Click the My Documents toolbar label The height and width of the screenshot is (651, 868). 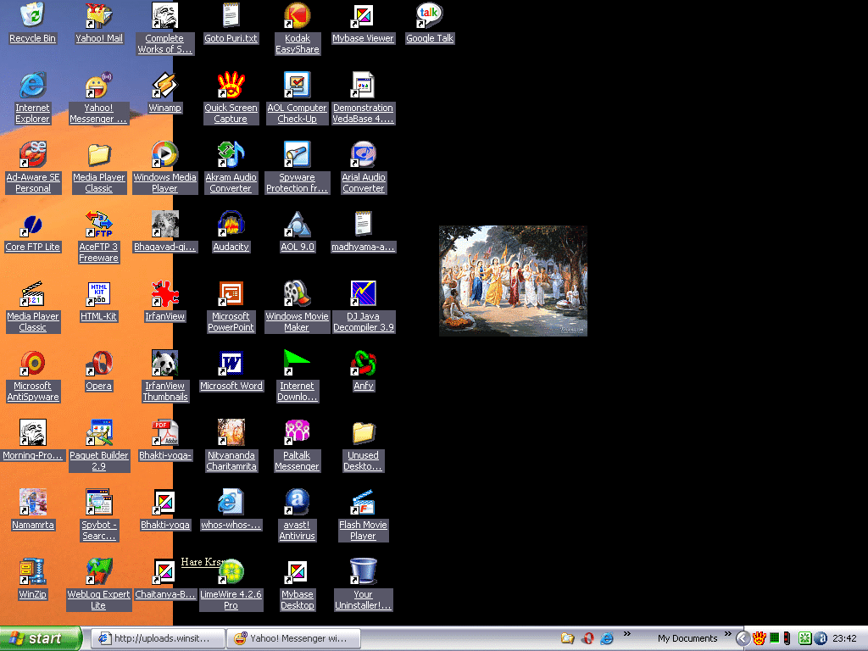pos(687,638)
